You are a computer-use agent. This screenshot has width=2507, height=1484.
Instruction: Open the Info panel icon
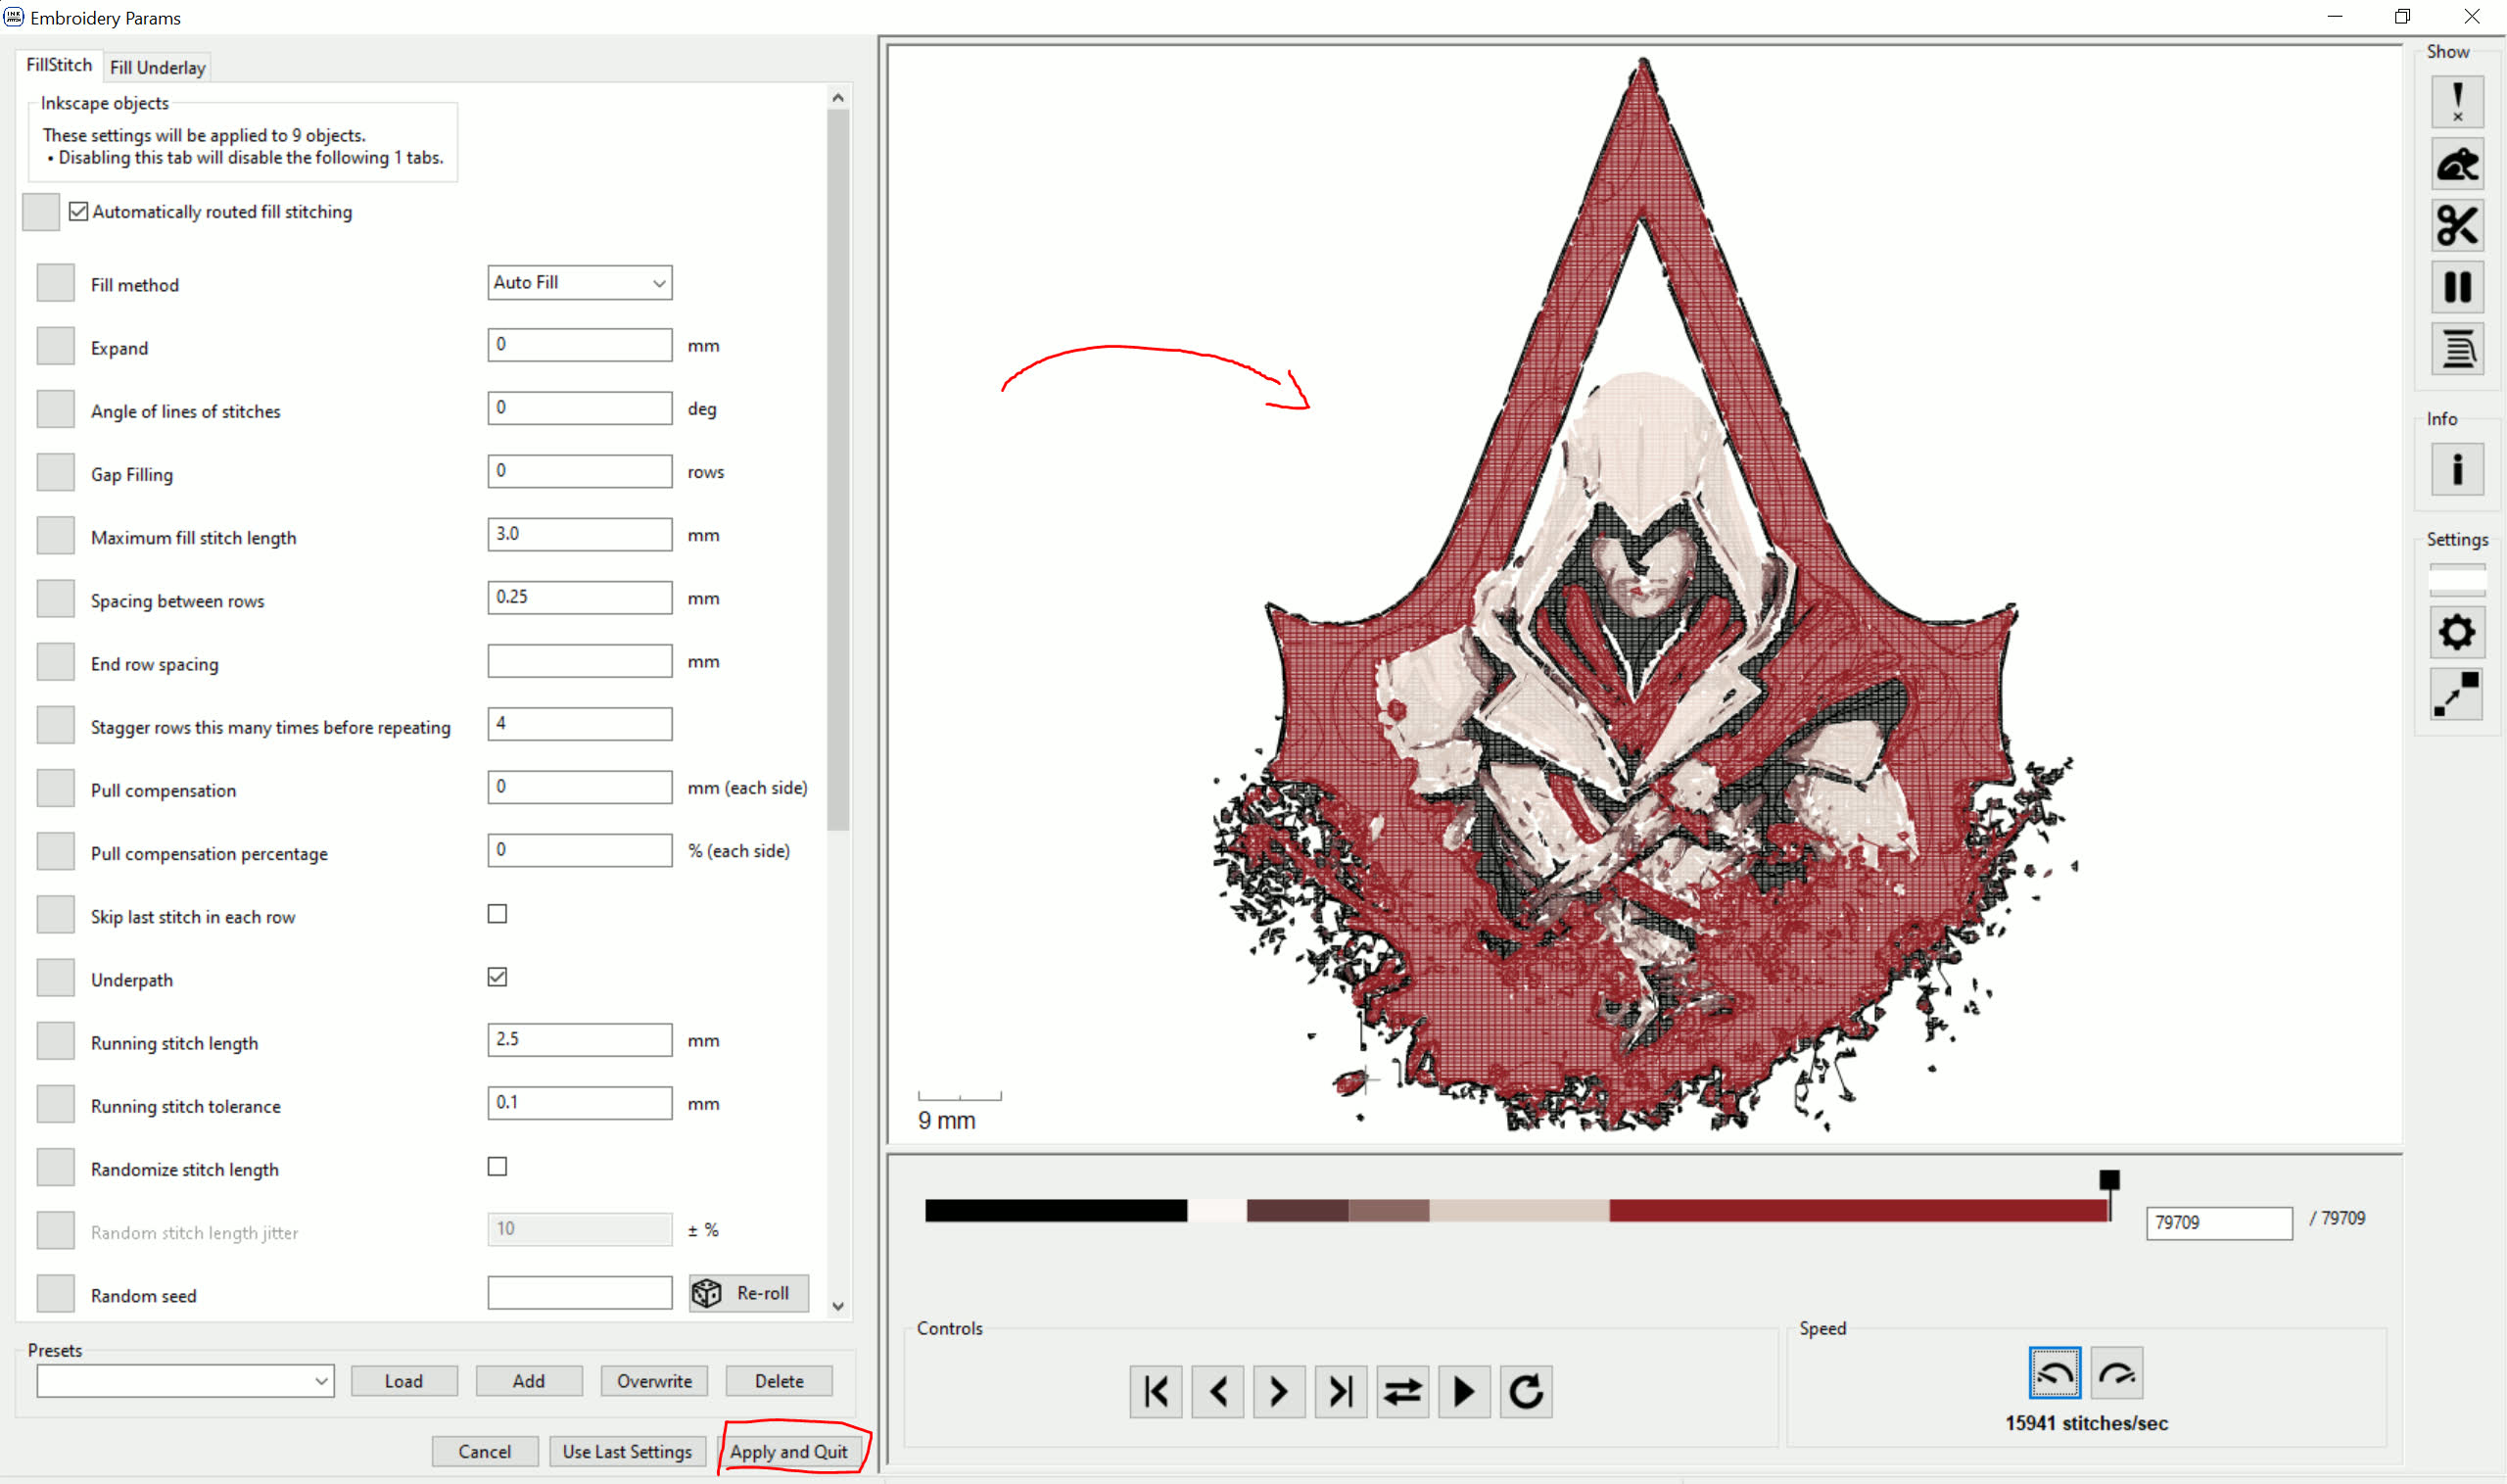tap(2457, 470)
